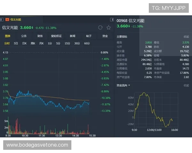
Task: Open the 资金 tab
Action: coord(105,36)
